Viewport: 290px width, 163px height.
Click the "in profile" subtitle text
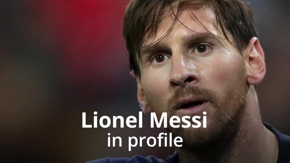pos(145,140)
